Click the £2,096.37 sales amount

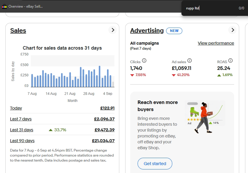tap(104, 119)
